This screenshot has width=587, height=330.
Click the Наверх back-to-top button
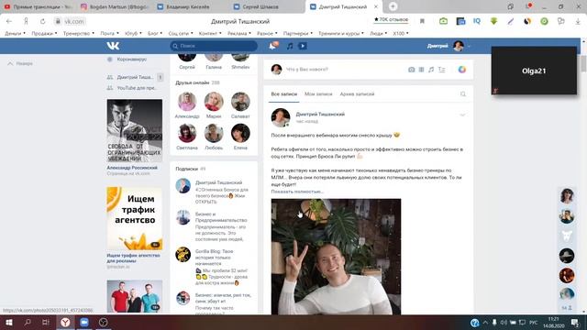[20, 63]
